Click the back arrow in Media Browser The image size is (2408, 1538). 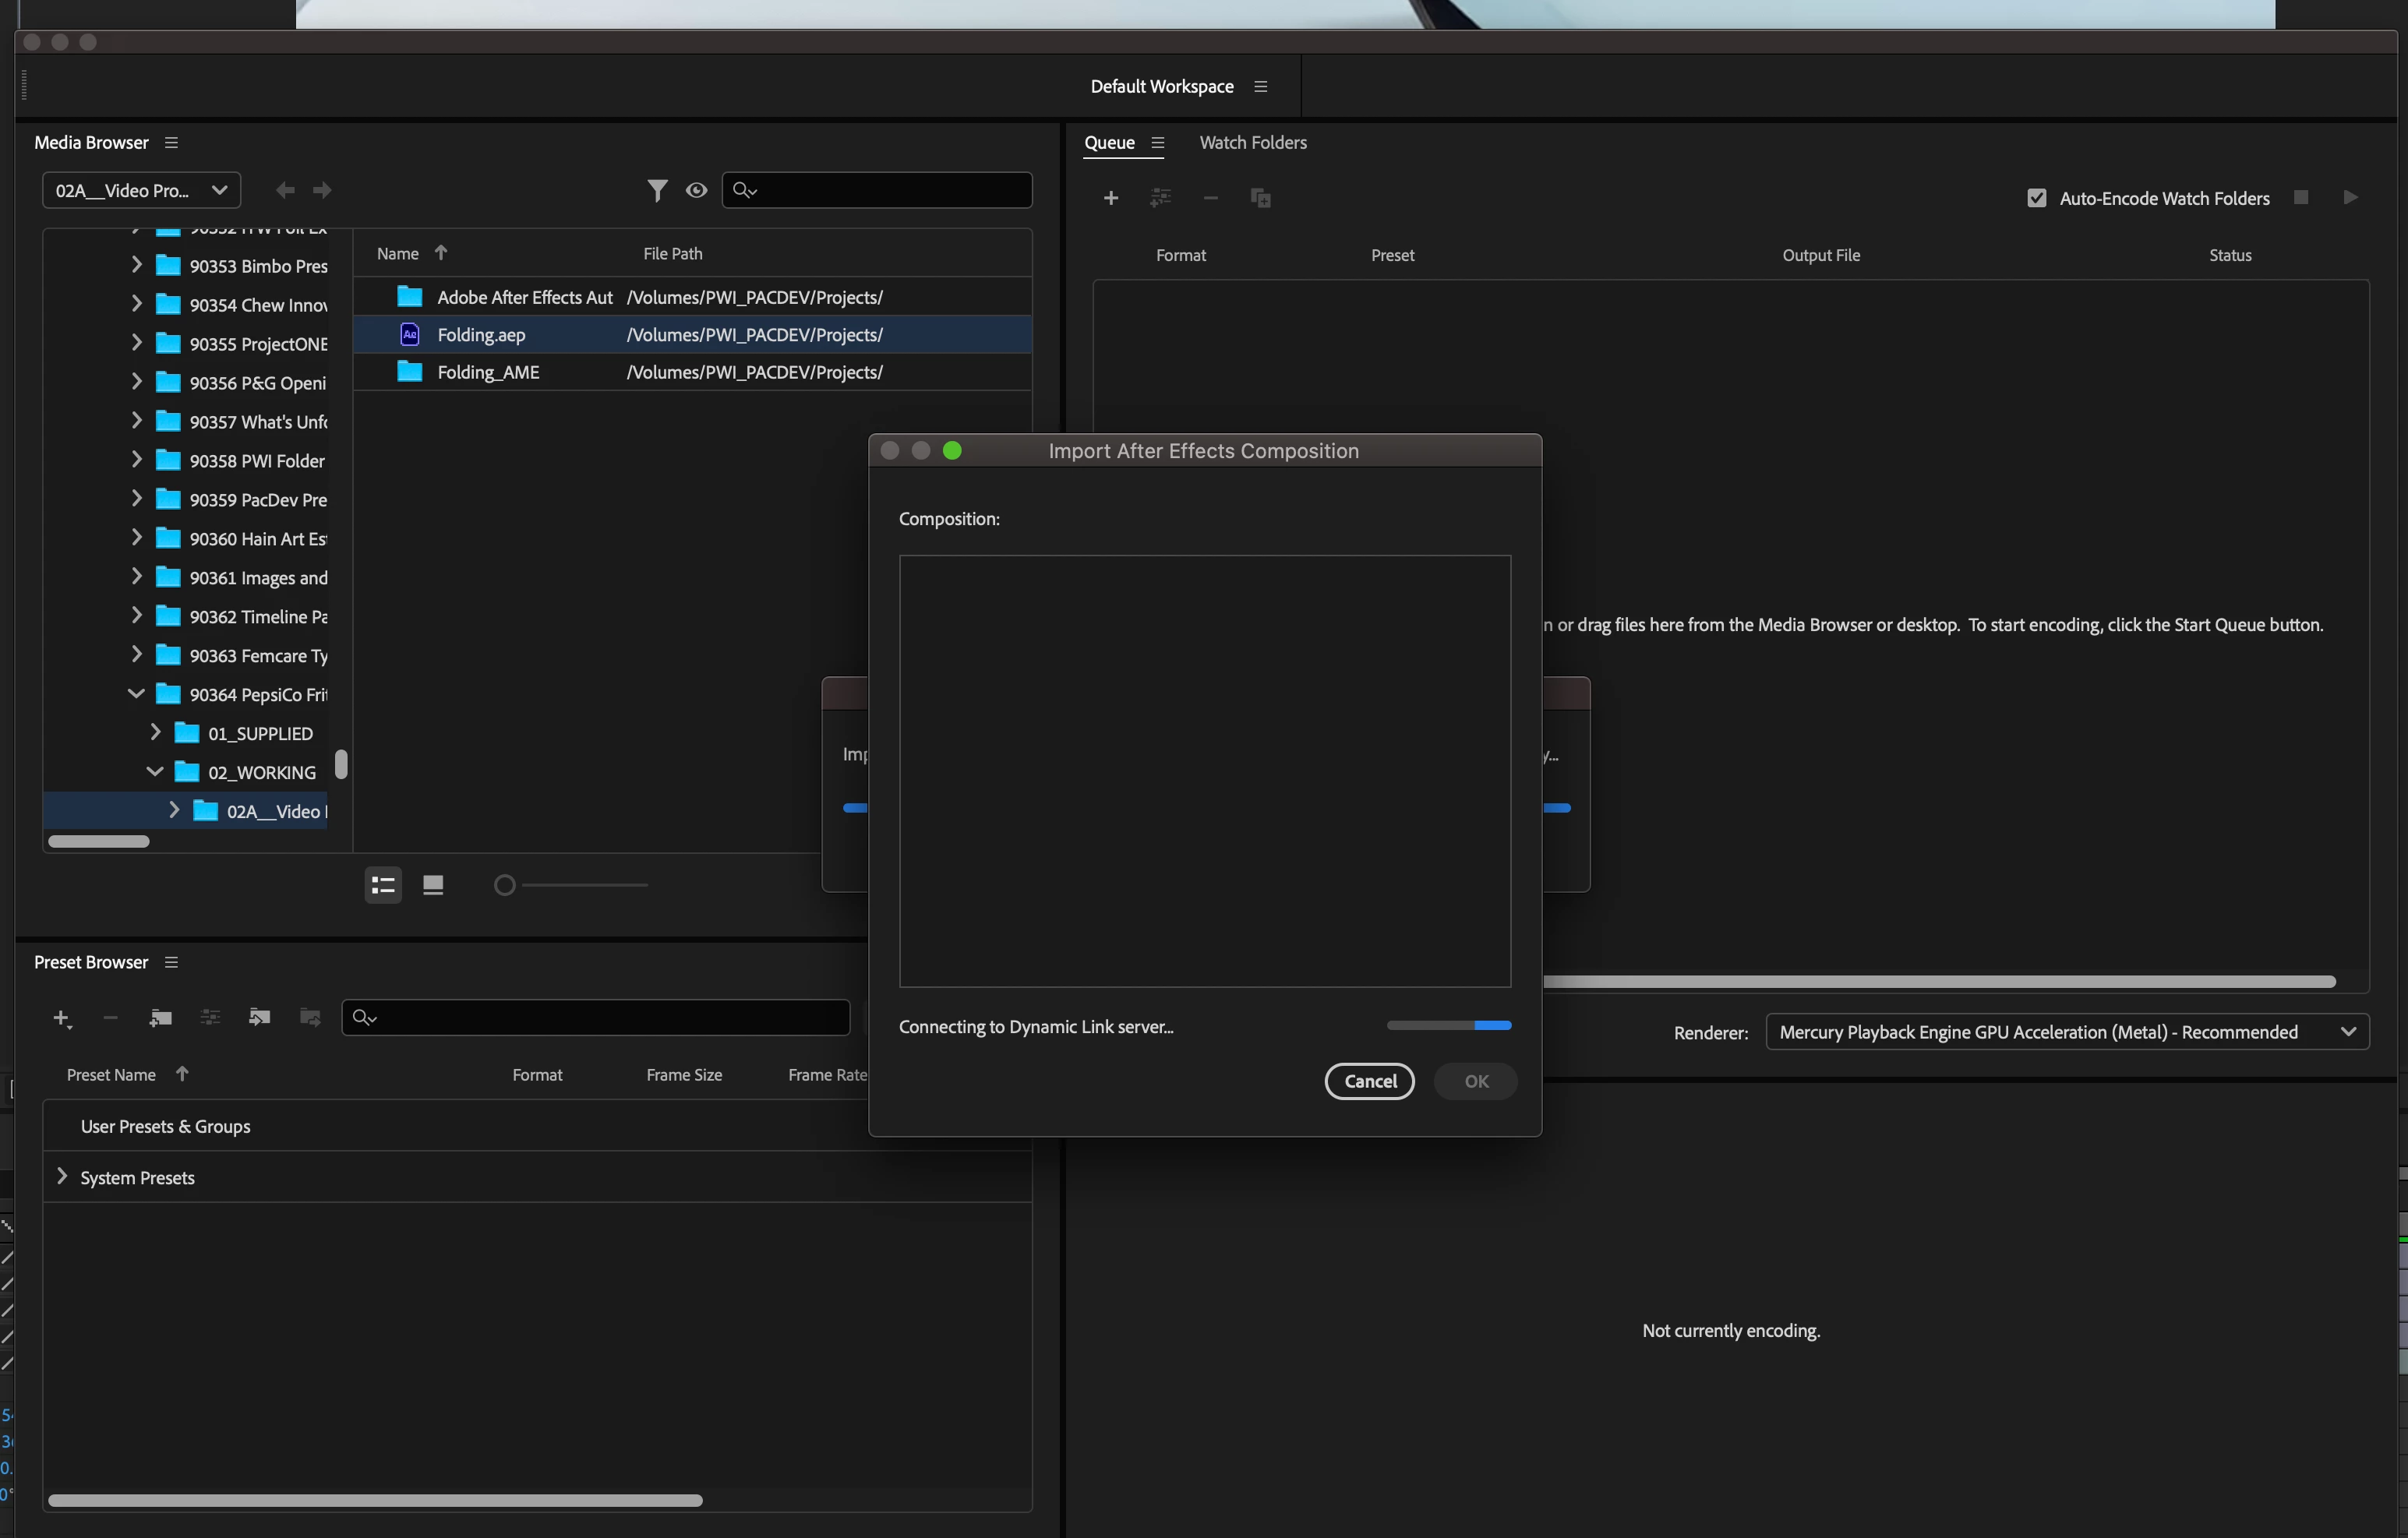pos(285,190)
